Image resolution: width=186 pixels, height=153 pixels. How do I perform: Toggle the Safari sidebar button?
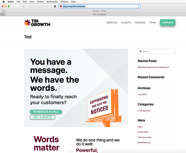point(24,6)
